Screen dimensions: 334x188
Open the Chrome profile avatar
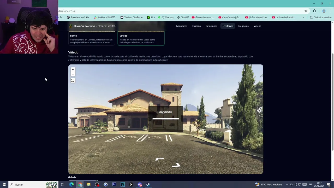click(x=324, y=11)
